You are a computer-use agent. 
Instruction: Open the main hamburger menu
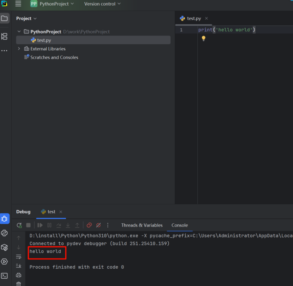click(x=18, y=4)
